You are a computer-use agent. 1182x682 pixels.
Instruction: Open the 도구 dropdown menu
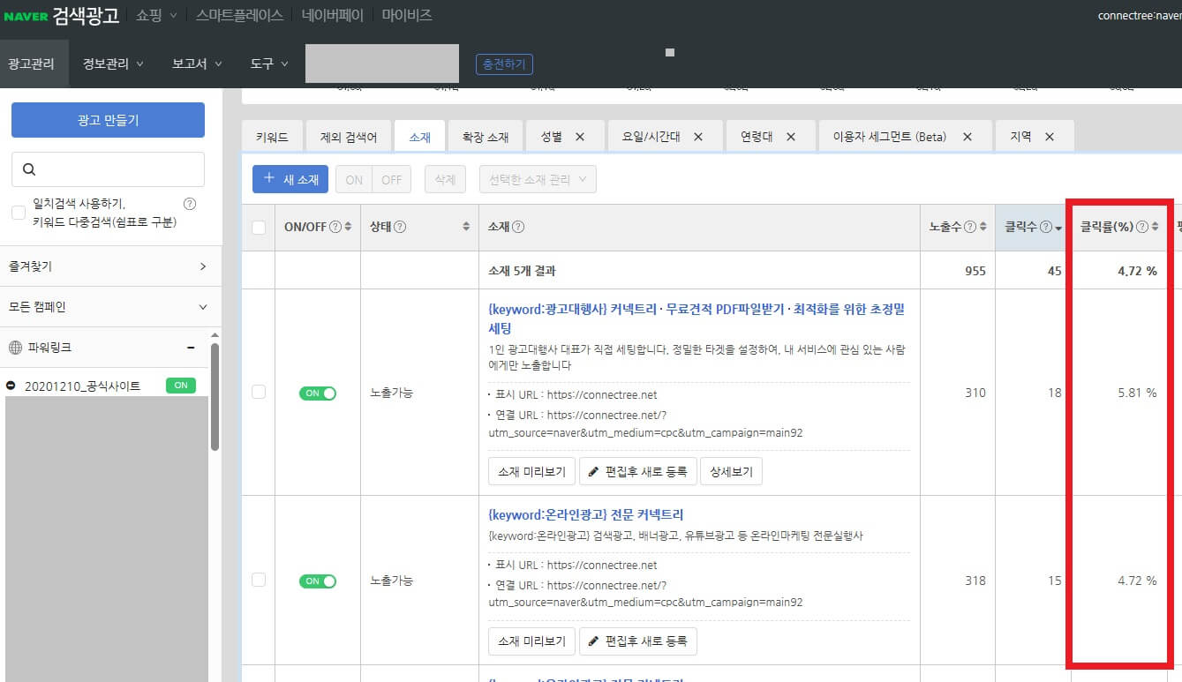click(269, 64)
